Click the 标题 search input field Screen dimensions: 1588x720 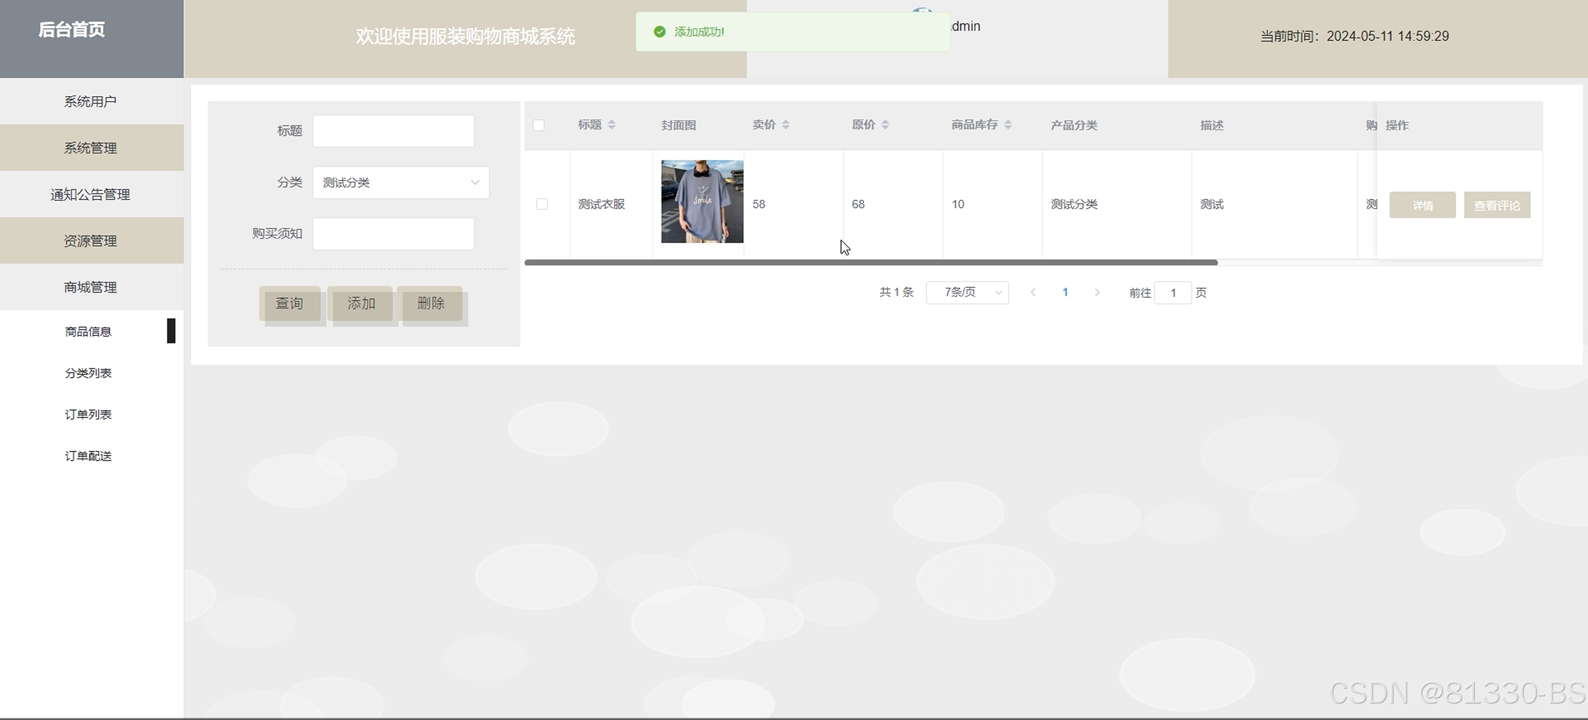click(393, 131)
